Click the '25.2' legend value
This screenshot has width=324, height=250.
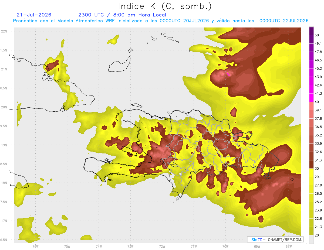318,202
